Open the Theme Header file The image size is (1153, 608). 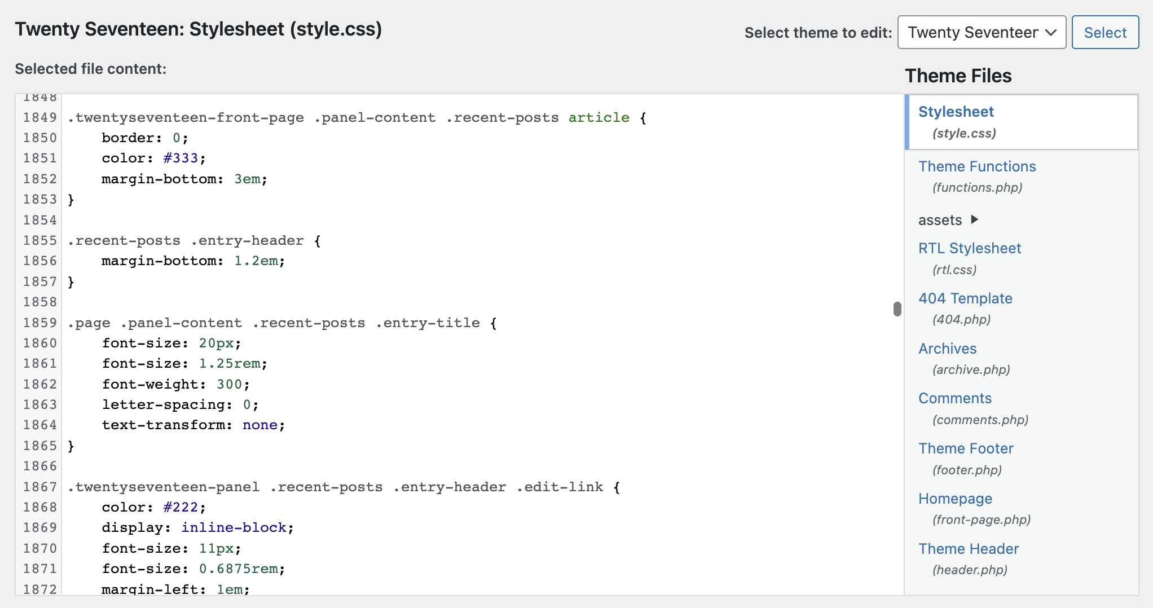coord(968,549)
